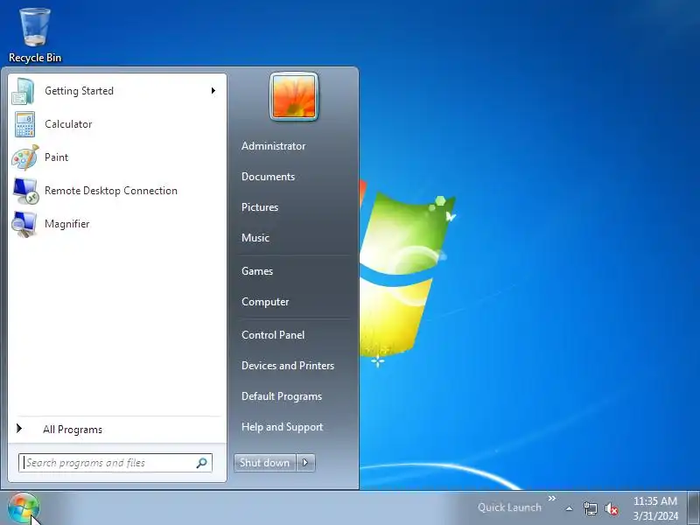Click the muted speaker volume icon
The width and height of the screenshot is (700, 525).
pyautogui.click(x=611, y=508)
